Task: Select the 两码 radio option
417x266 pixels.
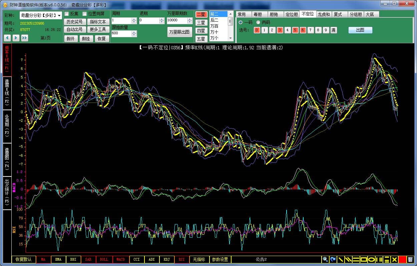Action: (x=258, y=22)
